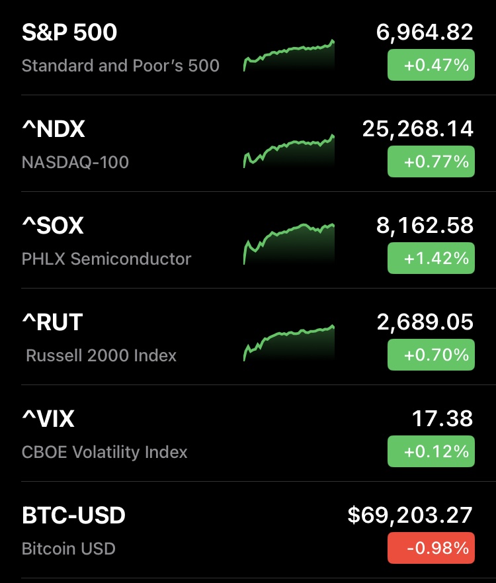Screen dimensions: 496x583
Task: Open the S&P 500 sparkline chart
Action: pos(289,56)
